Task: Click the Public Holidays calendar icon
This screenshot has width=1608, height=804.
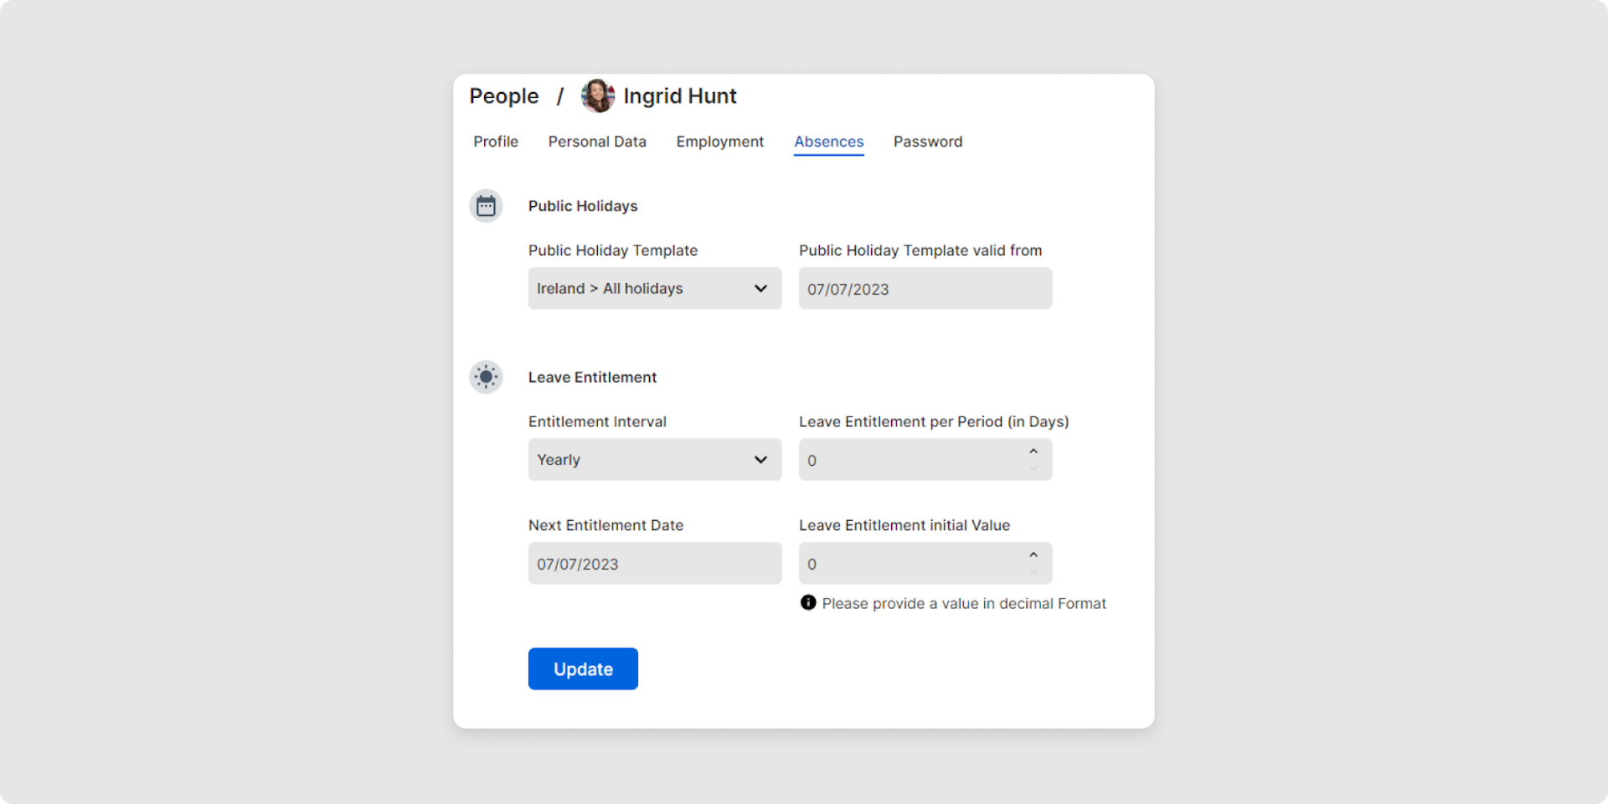Action: (x=486, y=206)
